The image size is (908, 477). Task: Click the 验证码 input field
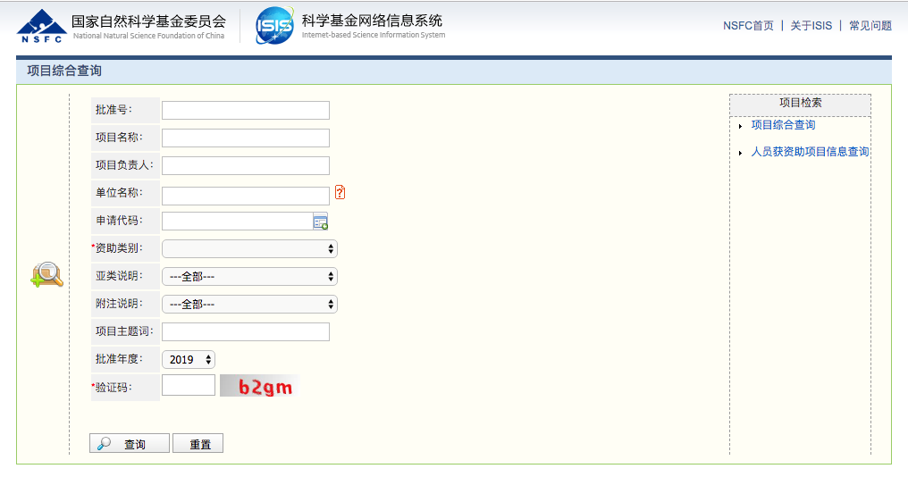point(189,385)
